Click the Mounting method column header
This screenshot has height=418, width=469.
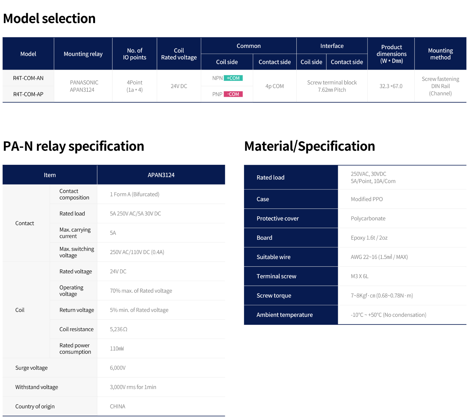point(440,54)
